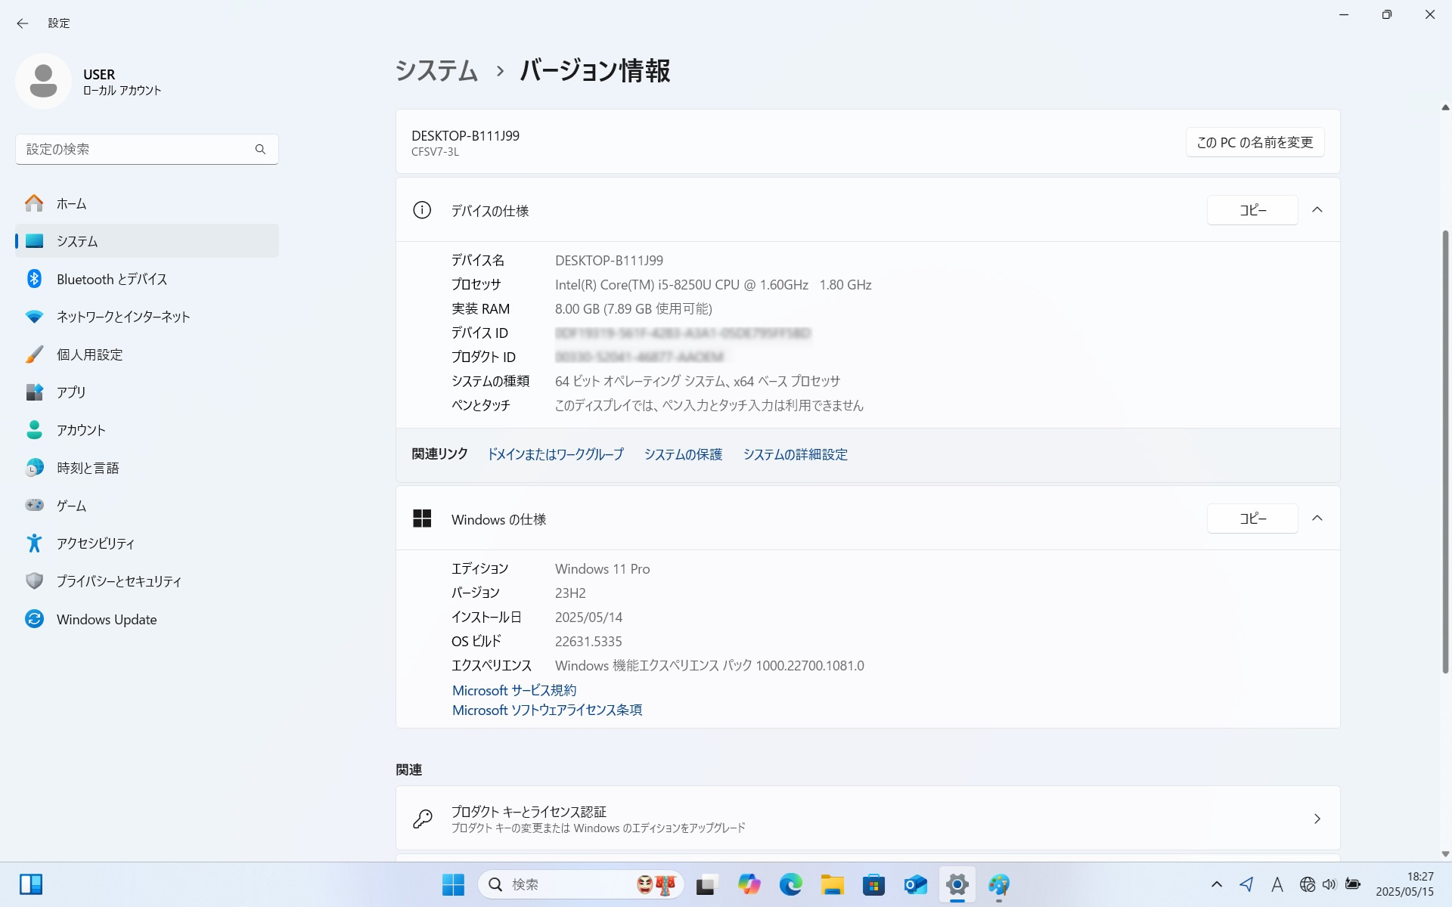Click the page vertical scrollbar
1452x907 pixels.
click(1445, 451)
